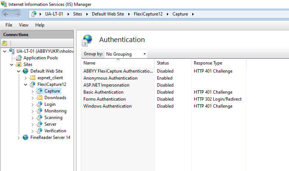Click the Back navigation arrow
289x171 pixels.
[6, 14]
